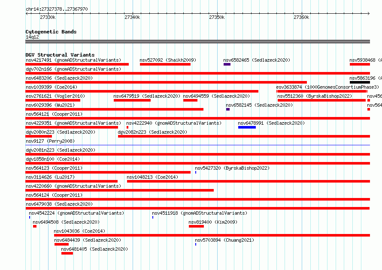382x270 pixels.
Task: Open nsv5512360 (ByrskaBishop2022) variant
Action: [315, 96]
